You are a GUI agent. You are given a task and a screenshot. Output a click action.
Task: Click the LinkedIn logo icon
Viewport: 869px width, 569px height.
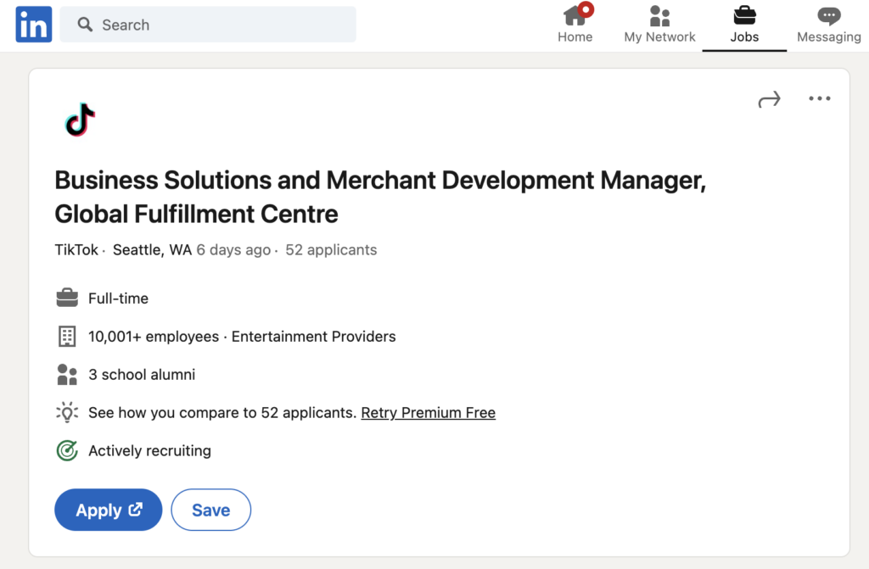click(34, 25)
